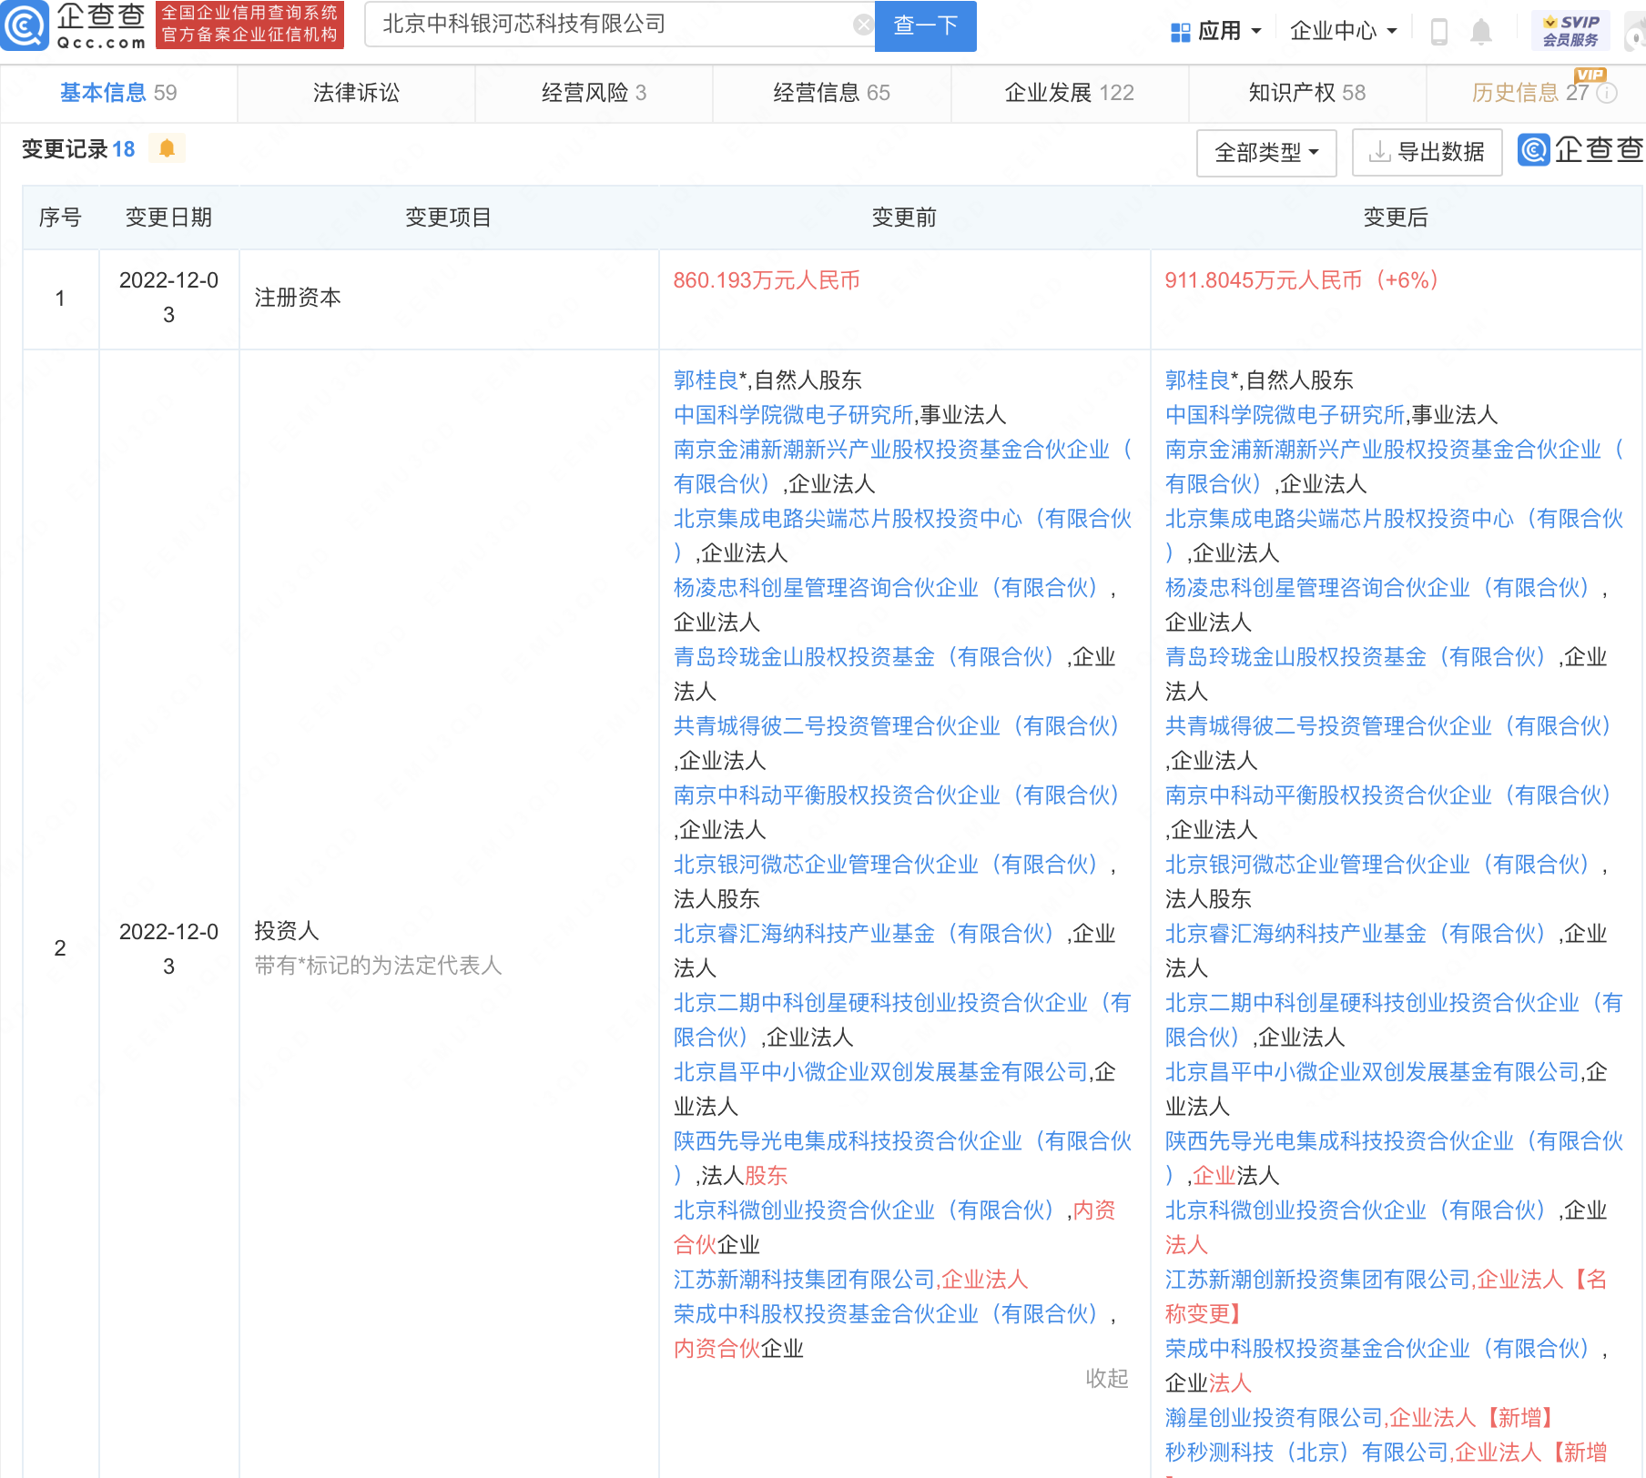Switch to the 历史信息 tab
Screen dimensions: 1646x1478
1529,93
